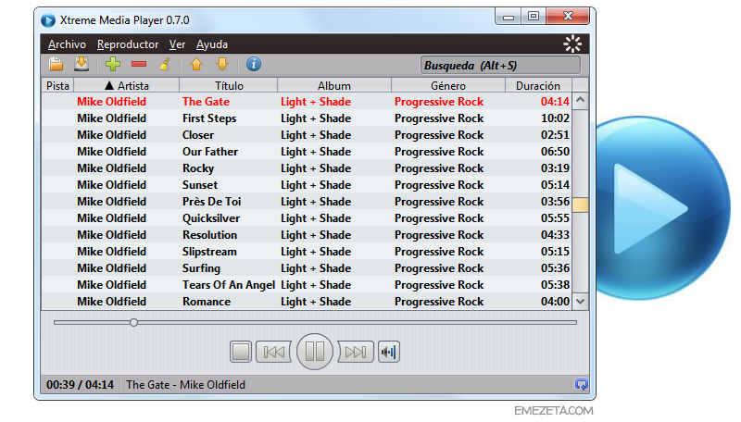Screen dimensions: 741x422
Task: Sort by Album column header
Action: 334,85
